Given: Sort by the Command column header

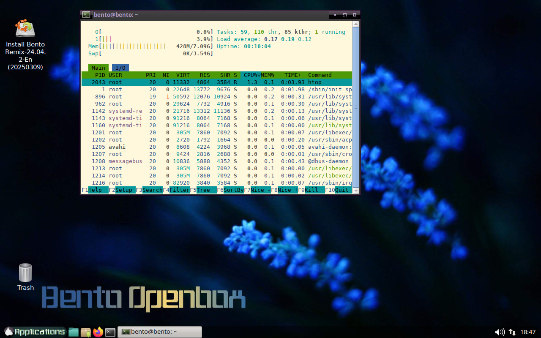Looking at the screenshot, I should [320, 75].
